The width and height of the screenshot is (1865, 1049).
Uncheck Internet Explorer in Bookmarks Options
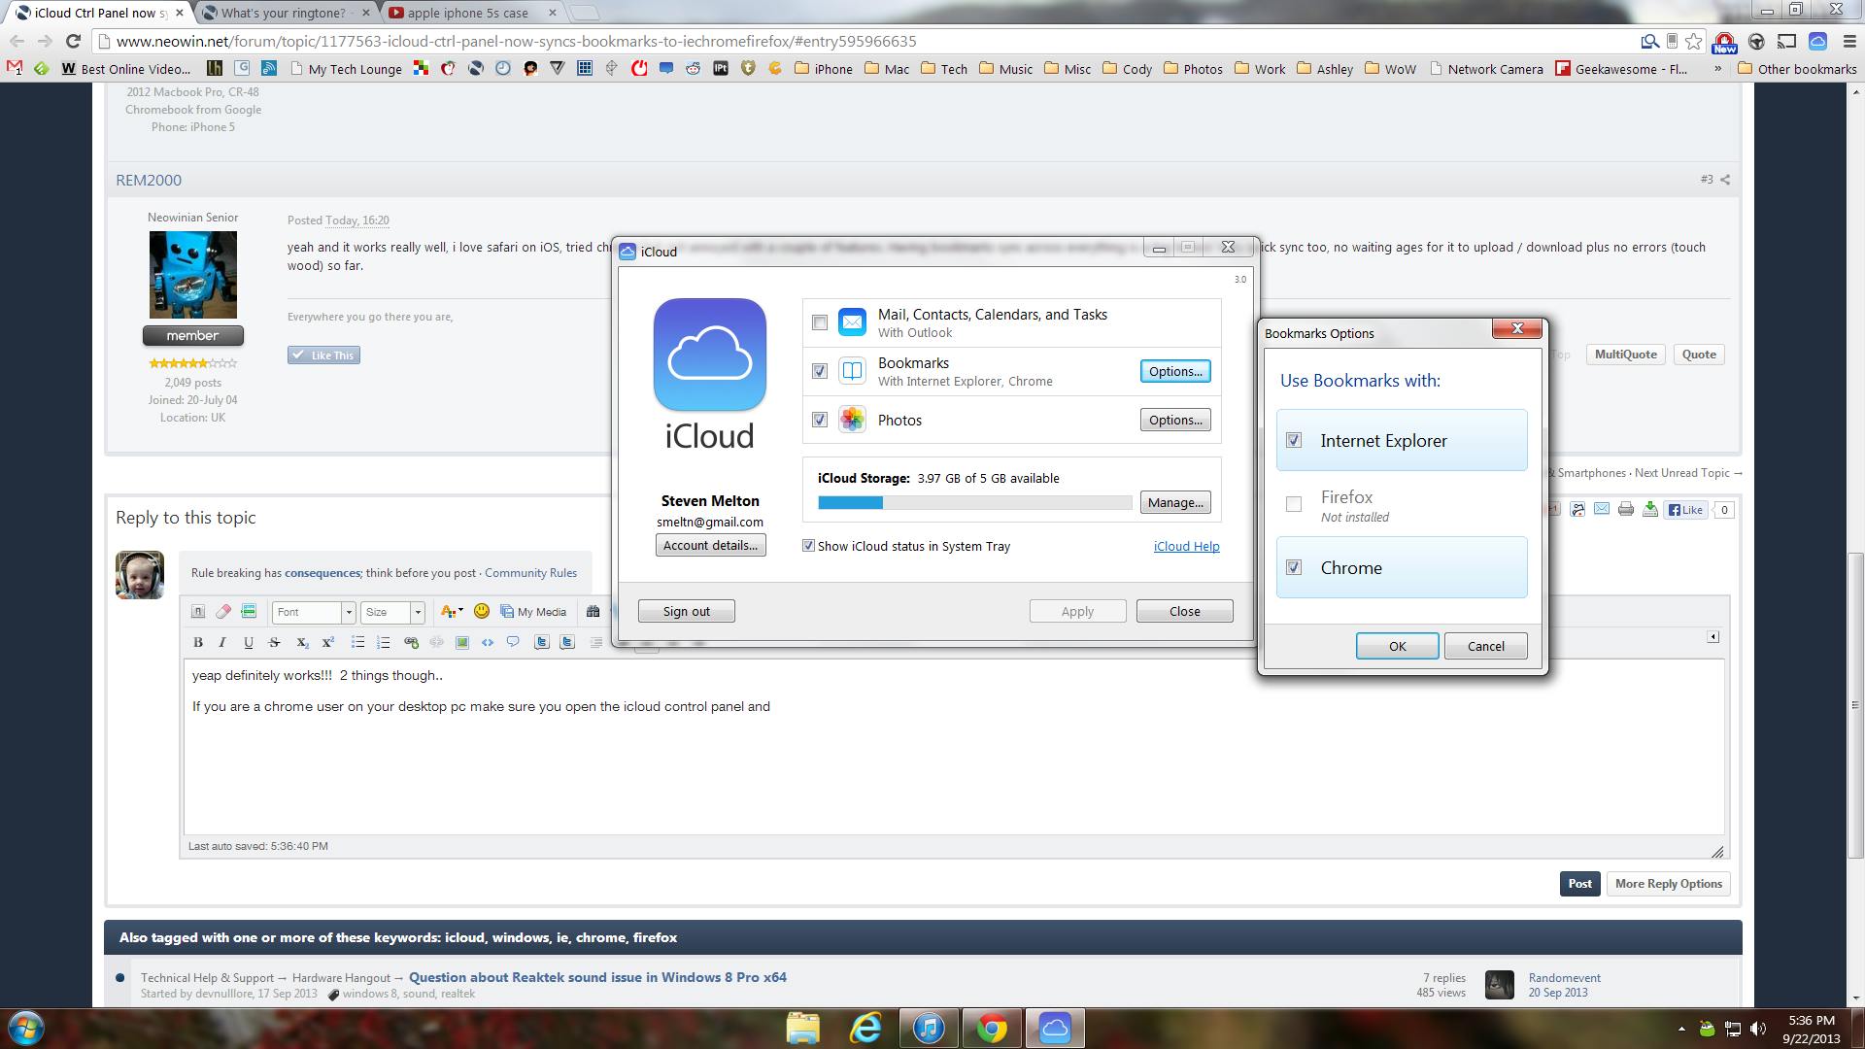point(1293,440)
